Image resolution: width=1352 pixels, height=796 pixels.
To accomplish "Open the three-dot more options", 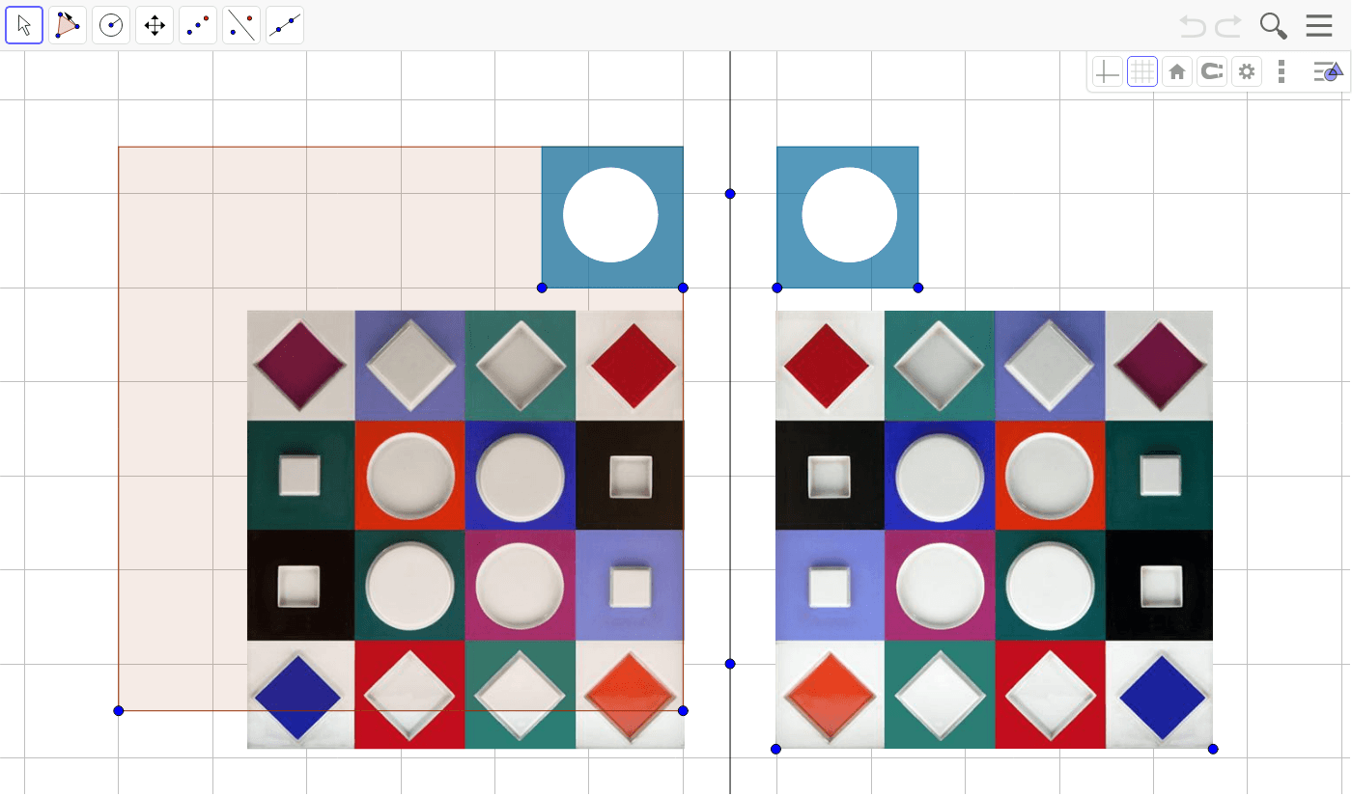I will [x=1282, y=71].
